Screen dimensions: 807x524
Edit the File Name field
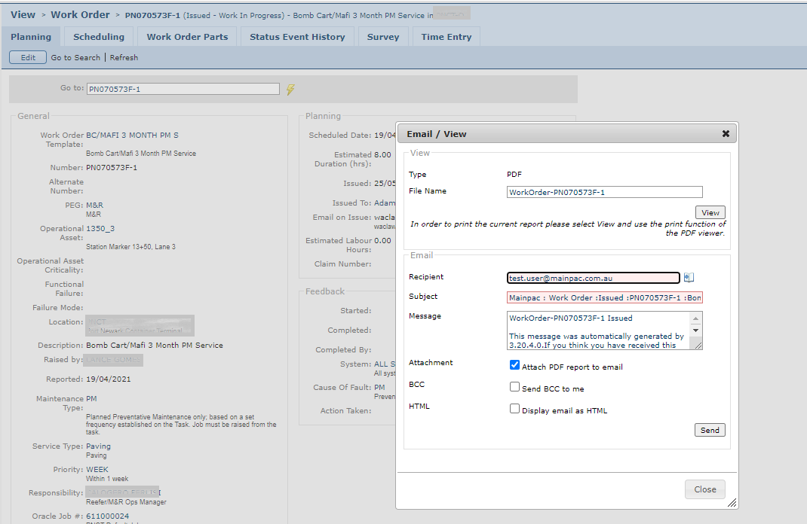[605, 192]
